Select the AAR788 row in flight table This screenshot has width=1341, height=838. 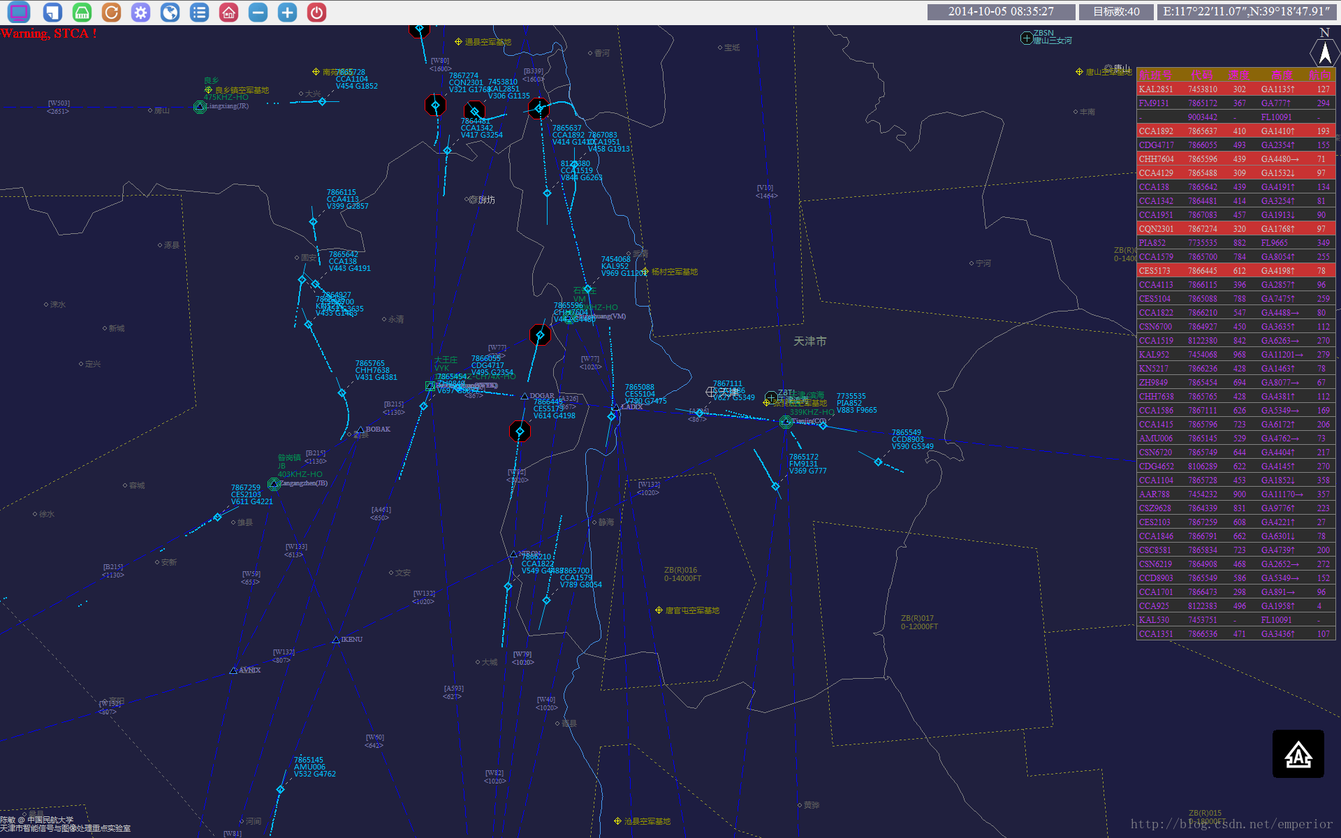[1236, 494]
